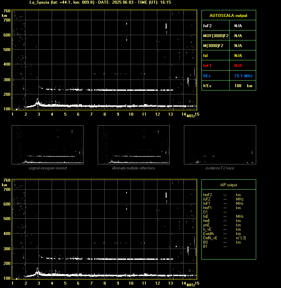281x288 pixels.
Task: Click the 13 MHz tick label under the bottom ionogram
Action: tap(170, 283)
